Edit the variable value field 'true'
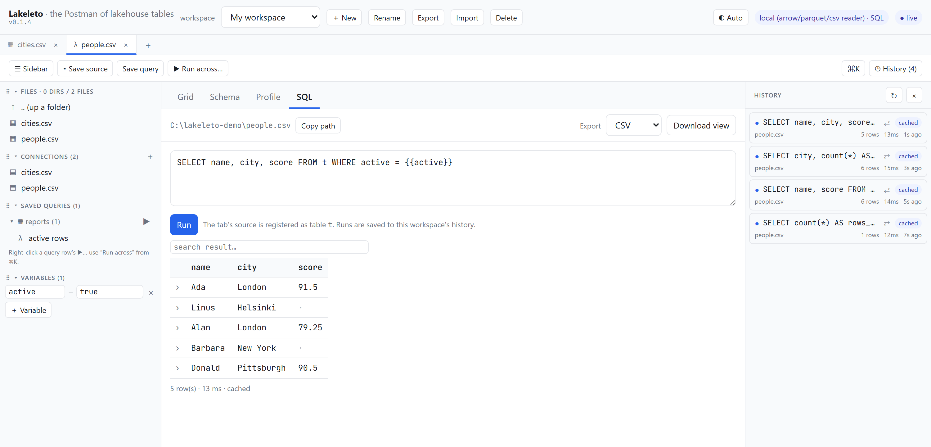 pos(110,292)
